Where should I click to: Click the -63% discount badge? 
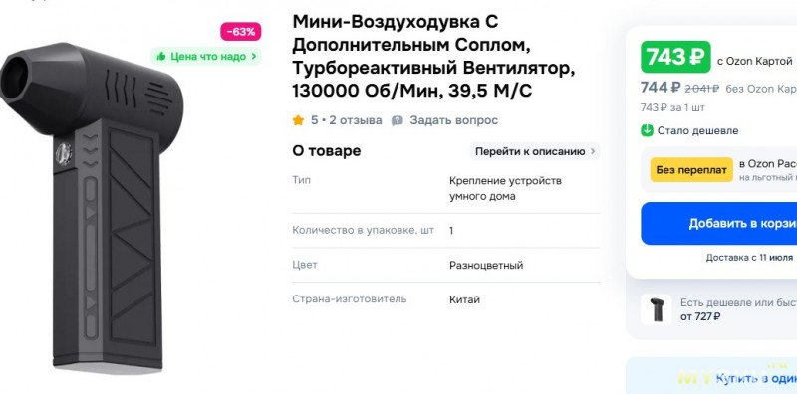(241, 32)
